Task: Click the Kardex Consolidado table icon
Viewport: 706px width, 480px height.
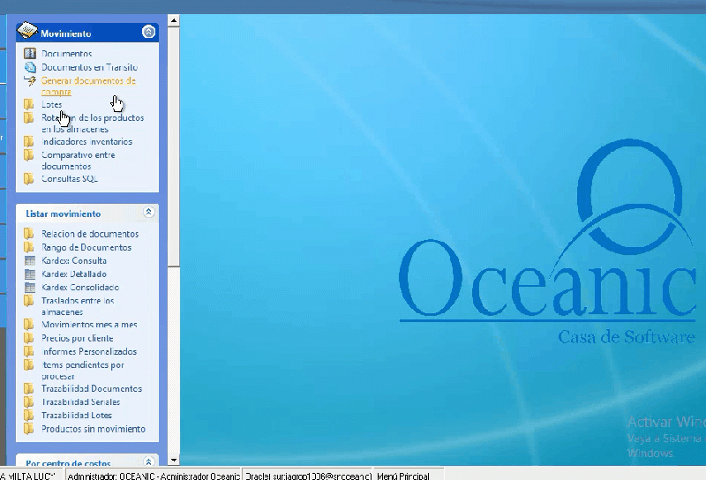Action: pyautogui.click(x=30, y=288)
